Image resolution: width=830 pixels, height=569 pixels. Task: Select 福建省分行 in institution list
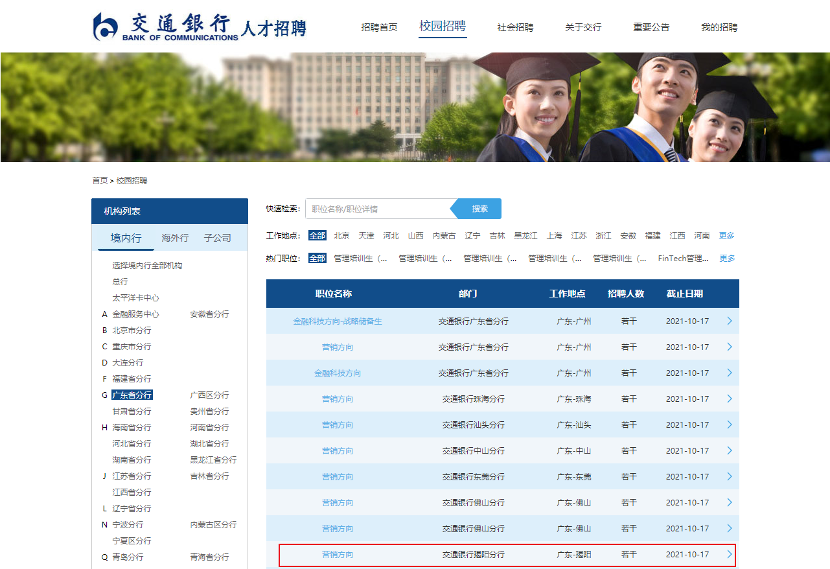pyautogui.click(x=132, y=379)
